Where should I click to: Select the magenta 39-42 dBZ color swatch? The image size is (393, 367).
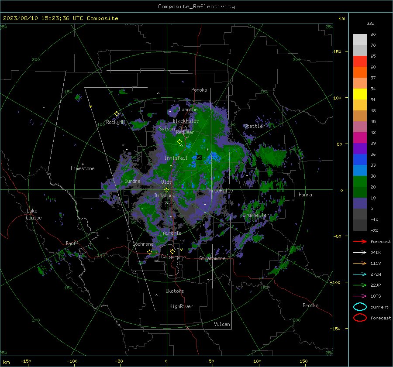[360, 138]
